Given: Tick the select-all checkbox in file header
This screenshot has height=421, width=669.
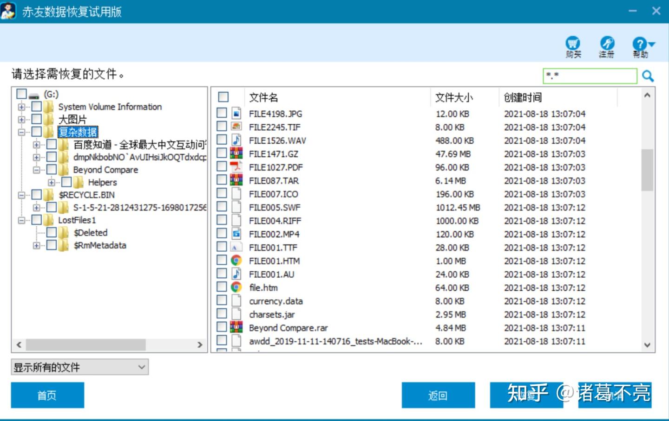Looking at the screenshot, I should point(223,97).
